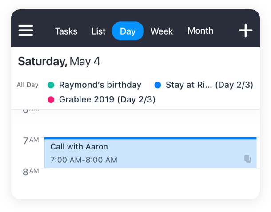
Task: Click the green dot beside Raymond's birthday
Action: click(51, 85)
